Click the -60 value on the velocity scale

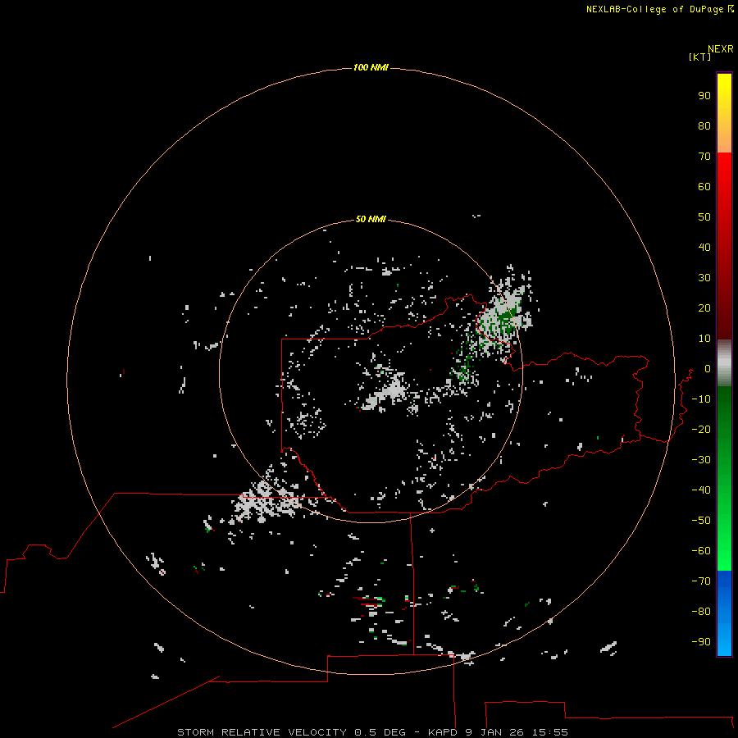click(701, 551)
